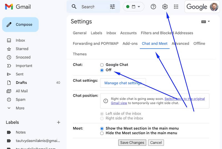Open the Google account profile picture
Screen dimensions: 222x149
(214, 7)
